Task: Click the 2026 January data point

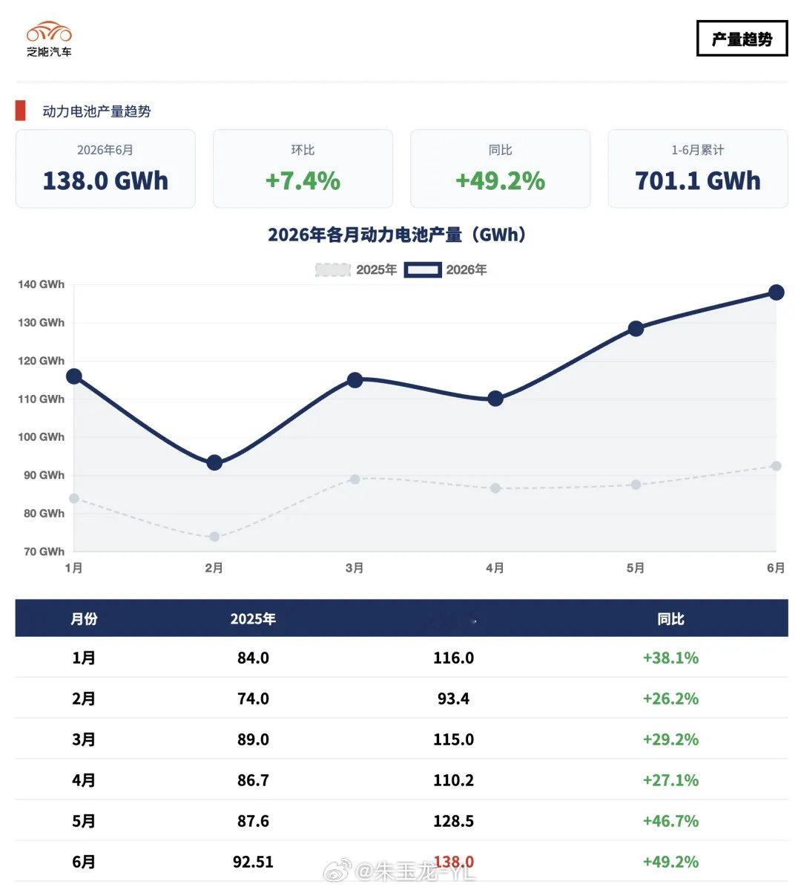Action: pos(73,376)
